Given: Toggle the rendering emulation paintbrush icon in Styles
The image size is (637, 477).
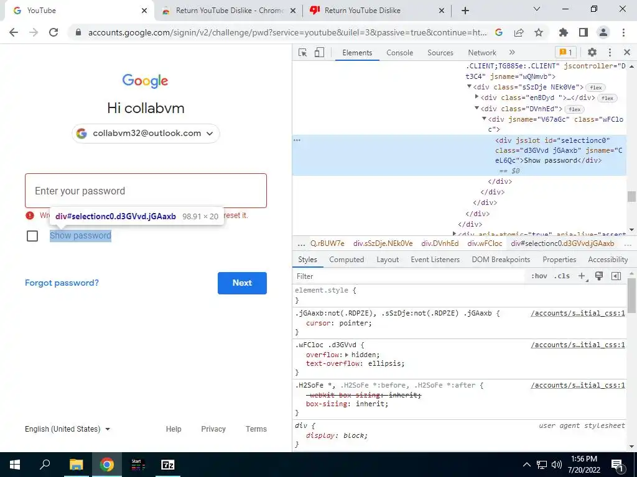Looking at the screenshot, I should click(x=599, y=276).
